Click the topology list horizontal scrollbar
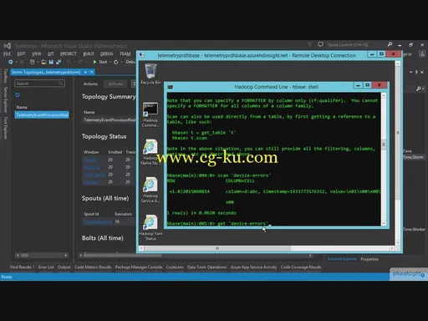 point(42,255)
